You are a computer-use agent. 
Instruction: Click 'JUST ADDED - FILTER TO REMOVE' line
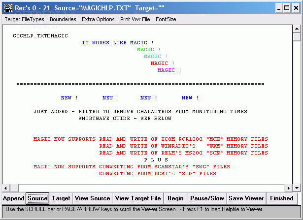tap(140, 112)
